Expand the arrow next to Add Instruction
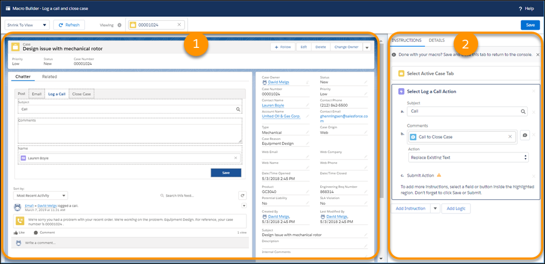This screenshot has width=545, height=264. [x=434, y=208]
